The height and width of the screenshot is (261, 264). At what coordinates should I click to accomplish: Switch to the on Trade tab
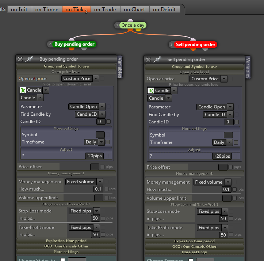click(105, 9)
